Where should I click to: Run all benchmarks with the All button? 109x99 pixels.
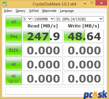click(14, 22)
